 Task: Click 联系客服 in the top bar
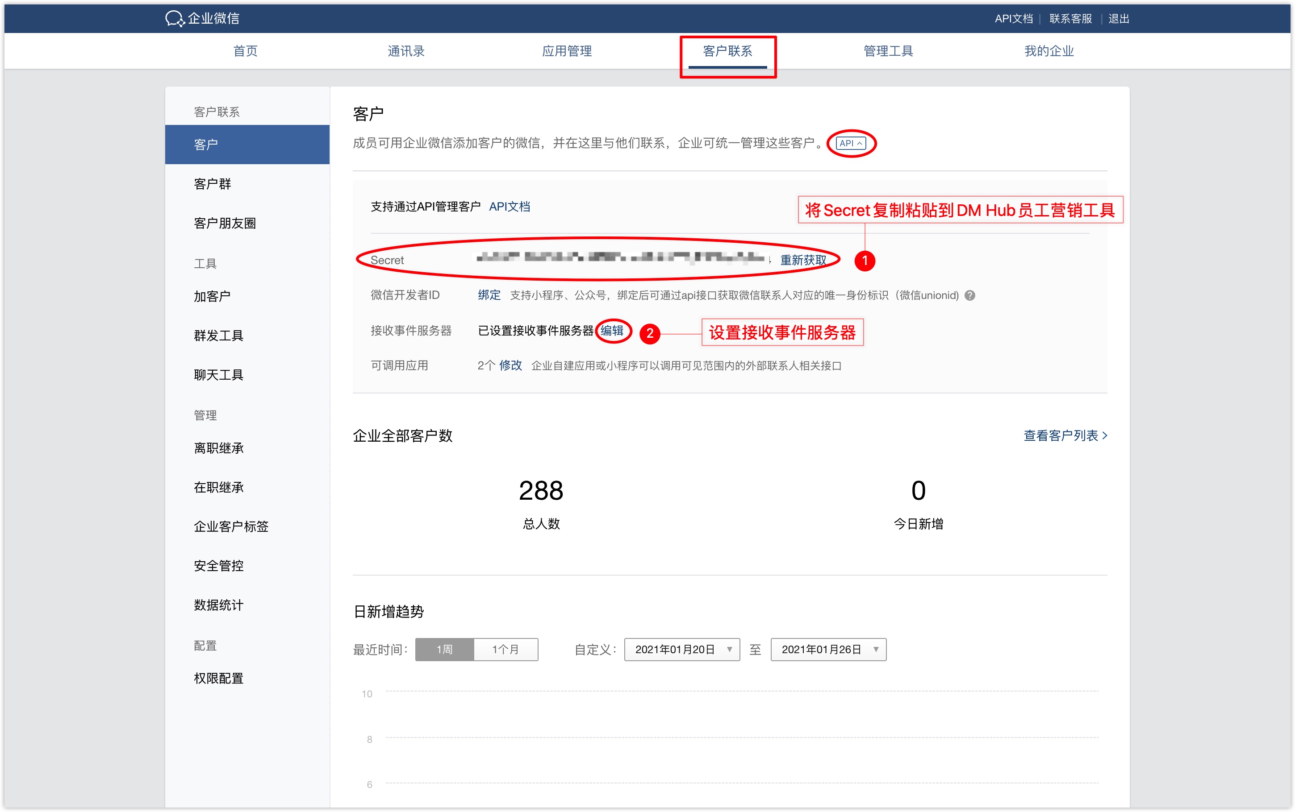1070,19
